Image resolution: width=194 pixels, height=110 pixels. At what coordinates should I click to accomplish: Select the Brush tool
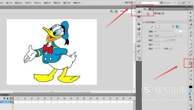click(x=191, y=51)
